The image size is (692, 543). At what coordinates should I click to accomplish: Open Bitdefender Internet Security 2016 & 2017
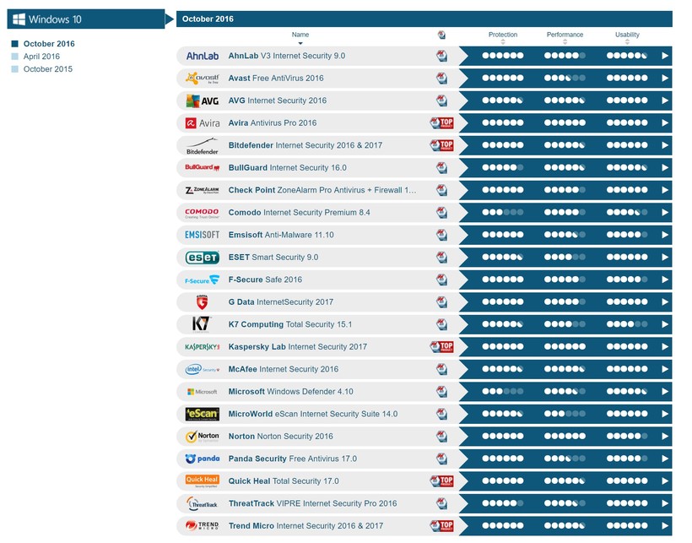pos(305,145)
